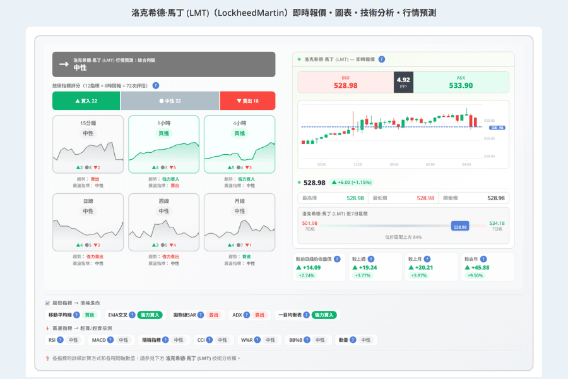Select the 週線 timeframe card

click(163, 222)
